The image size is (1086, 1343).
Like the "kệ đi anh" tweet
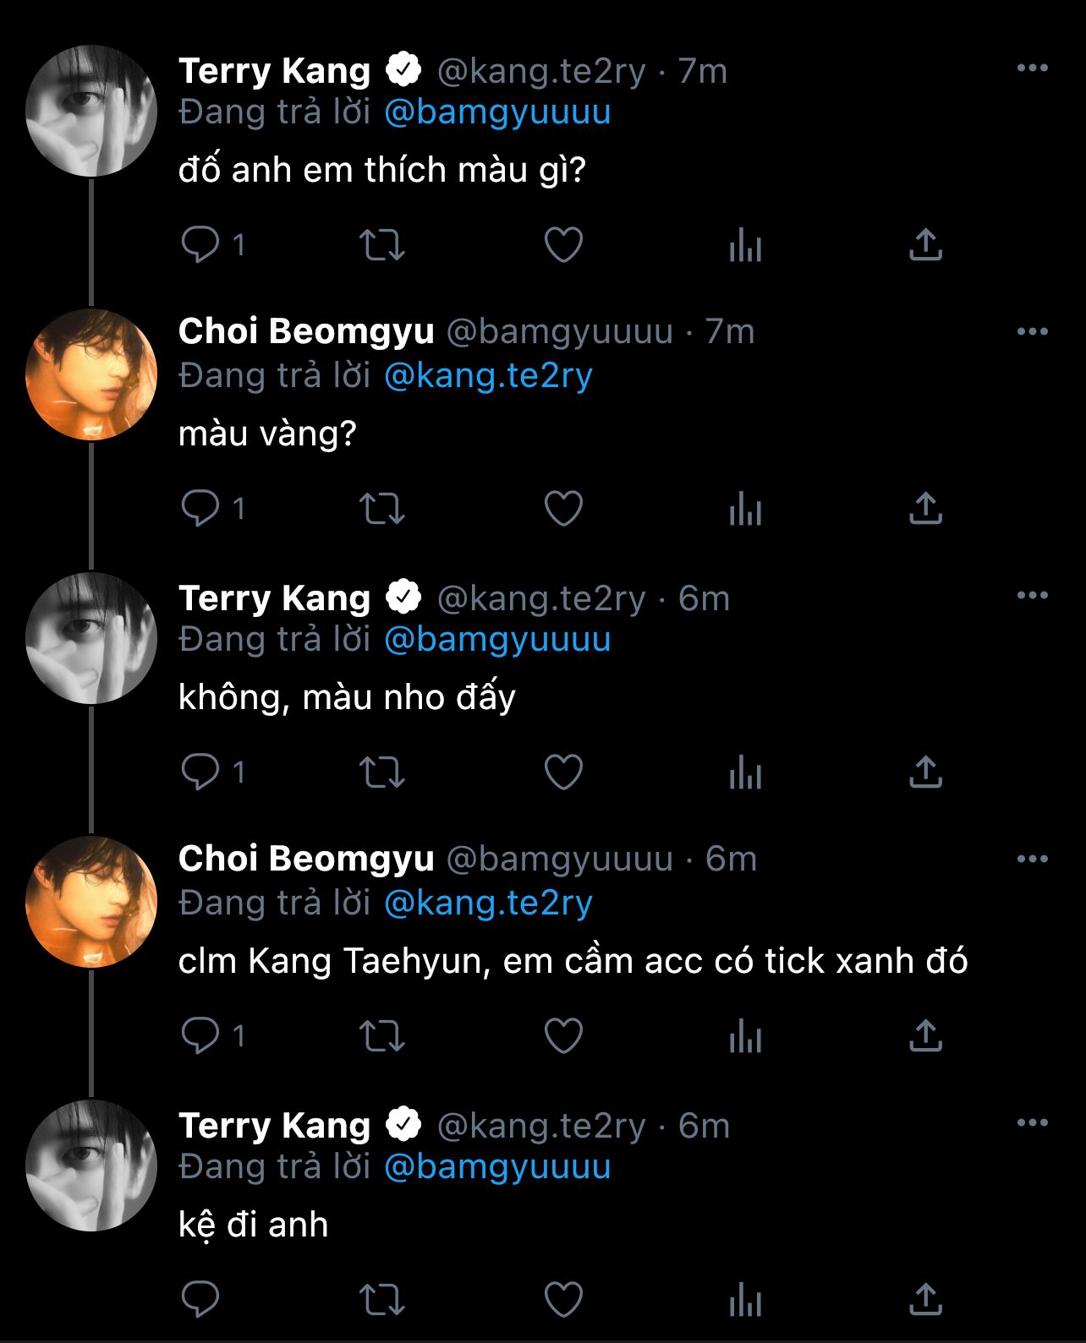[x=563, y=1300]
